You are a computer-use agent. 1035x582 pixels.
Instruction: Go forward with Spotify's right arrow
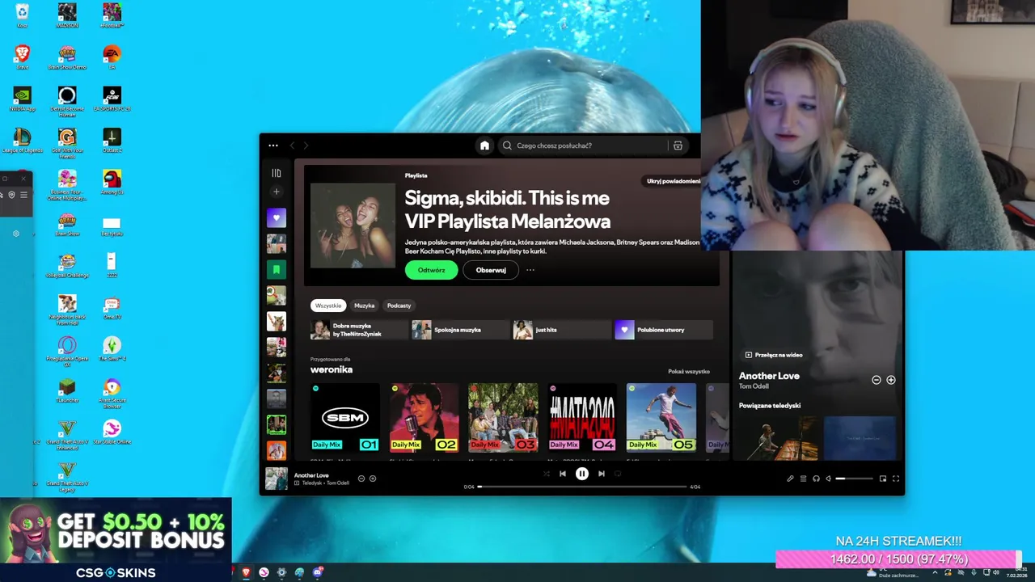306,145
